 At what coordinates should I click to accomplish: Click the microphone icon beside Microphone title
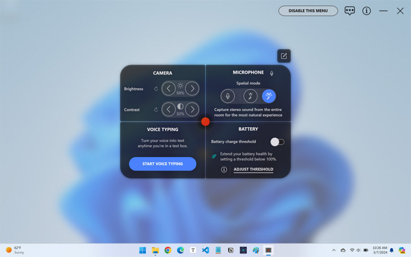coord(272,73)
